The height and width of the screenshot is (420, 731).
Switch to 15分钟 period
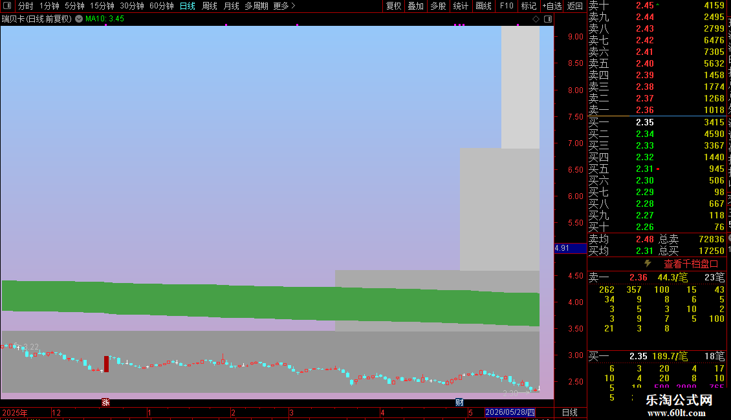click(x=102, y=6)
